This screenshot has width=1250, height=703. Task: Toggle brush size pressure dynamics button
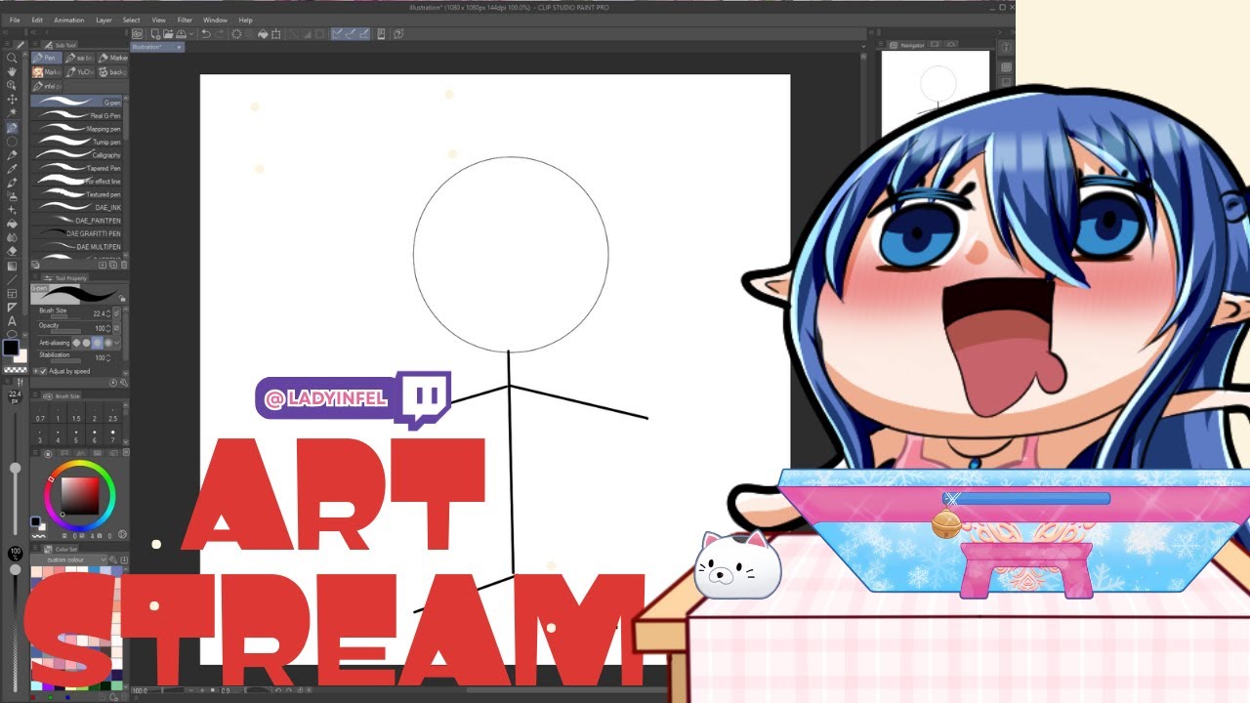tap(116, 313)
